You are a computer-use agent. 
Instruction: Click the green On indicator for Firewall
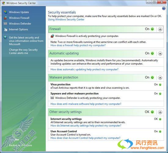tap(152, 29)
